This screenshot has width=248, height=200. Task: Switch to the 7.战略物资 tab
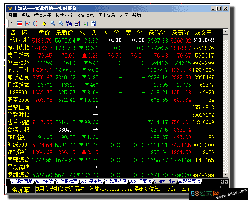click(x=116, y=181)
